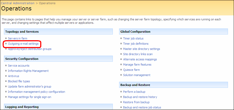Open Quiesce farm link

tap(131, 70)
